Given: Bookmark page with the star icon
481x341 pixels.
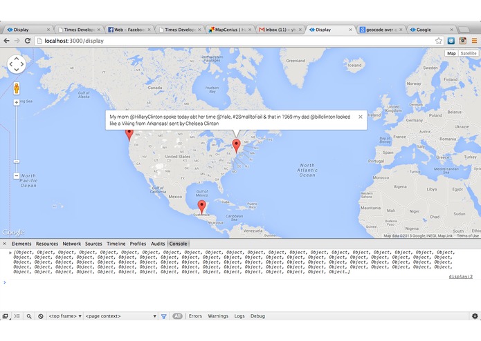Looking at the screenshot, I should point(439,41).
